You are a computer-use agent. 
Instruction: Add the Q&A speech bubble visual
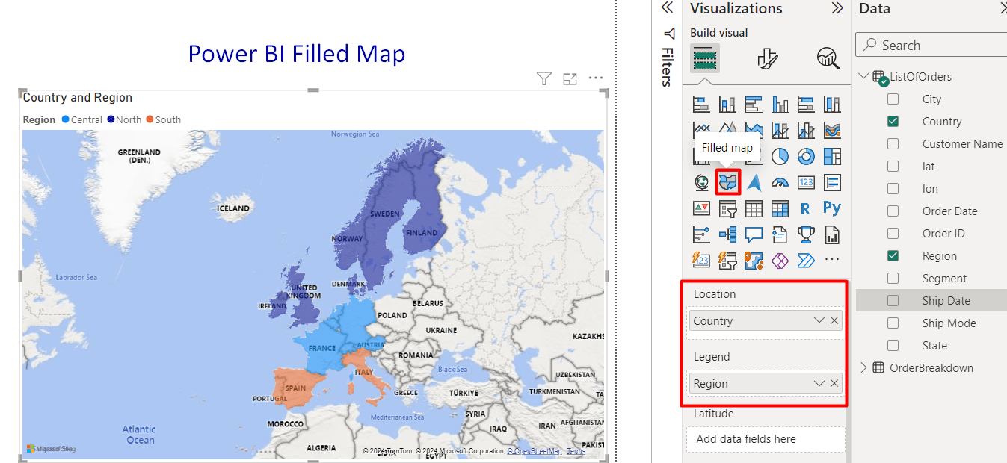pyautogui.click(x=754, y=234)
